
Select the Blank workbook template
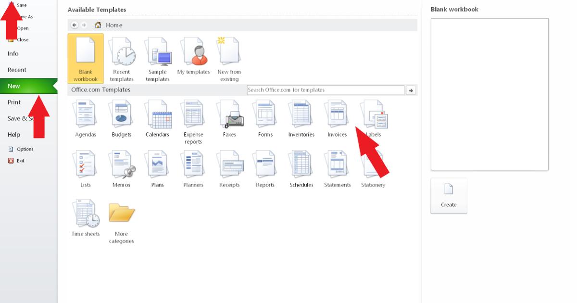pyautogui.click(x=86, y=55)
